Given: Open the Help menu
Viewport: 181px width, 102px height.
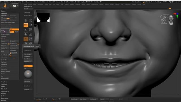Looking at the screenshot, I should tap(144, 5).
